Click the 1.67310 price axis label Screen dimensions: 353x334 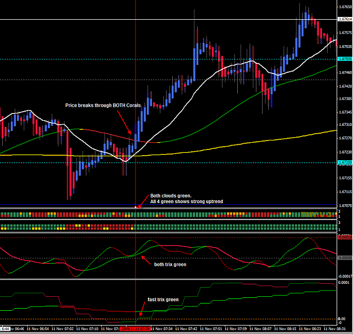tap(345, 125)
